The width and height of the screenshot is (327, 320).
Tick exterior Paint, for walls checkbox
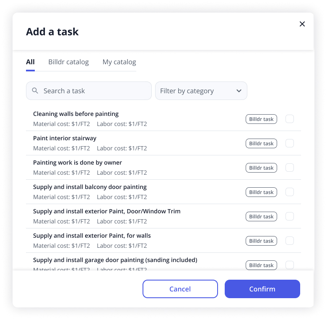pyautogui.click(x=290, y=241)
